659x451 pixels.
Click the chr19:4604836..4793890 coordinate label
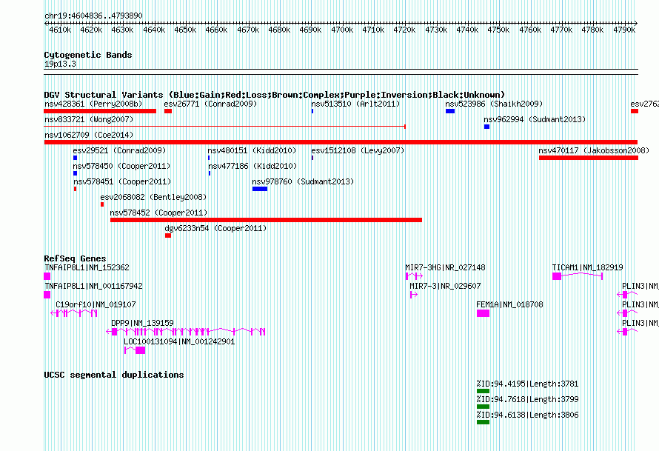(x=93, y=16)
